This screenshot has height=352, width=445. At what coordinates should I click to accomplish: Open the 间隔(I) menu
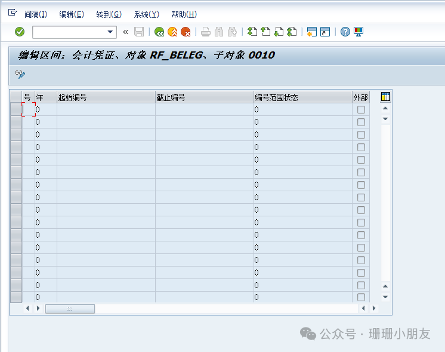point(35,14)
